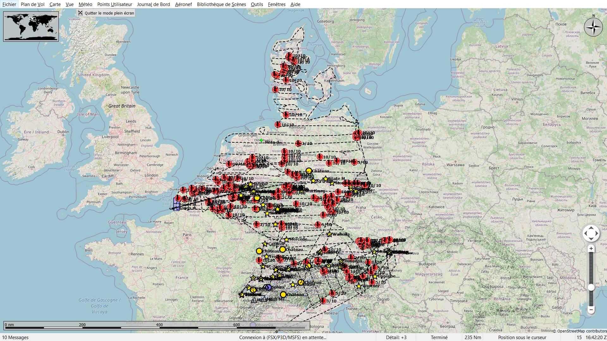Image resolution: width=607 pixels, height=341 pixels.
Task: Zoom out with the minus button
Action: point(591,310)
